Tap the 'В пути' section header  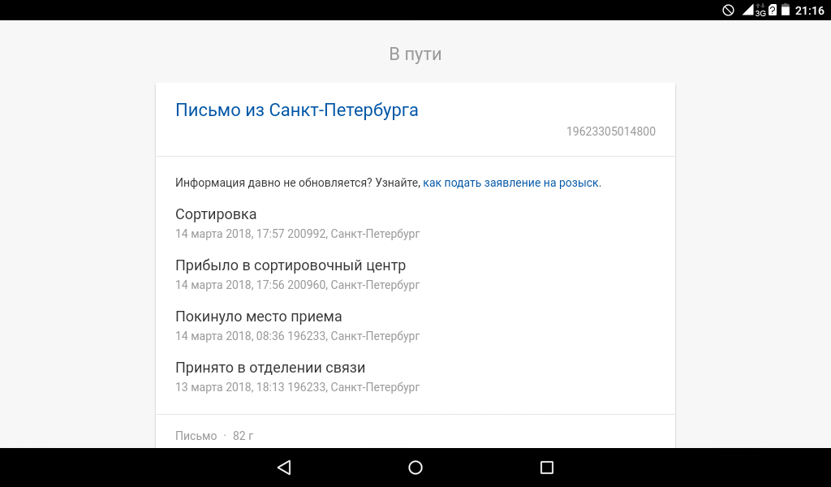click(415, 54)
